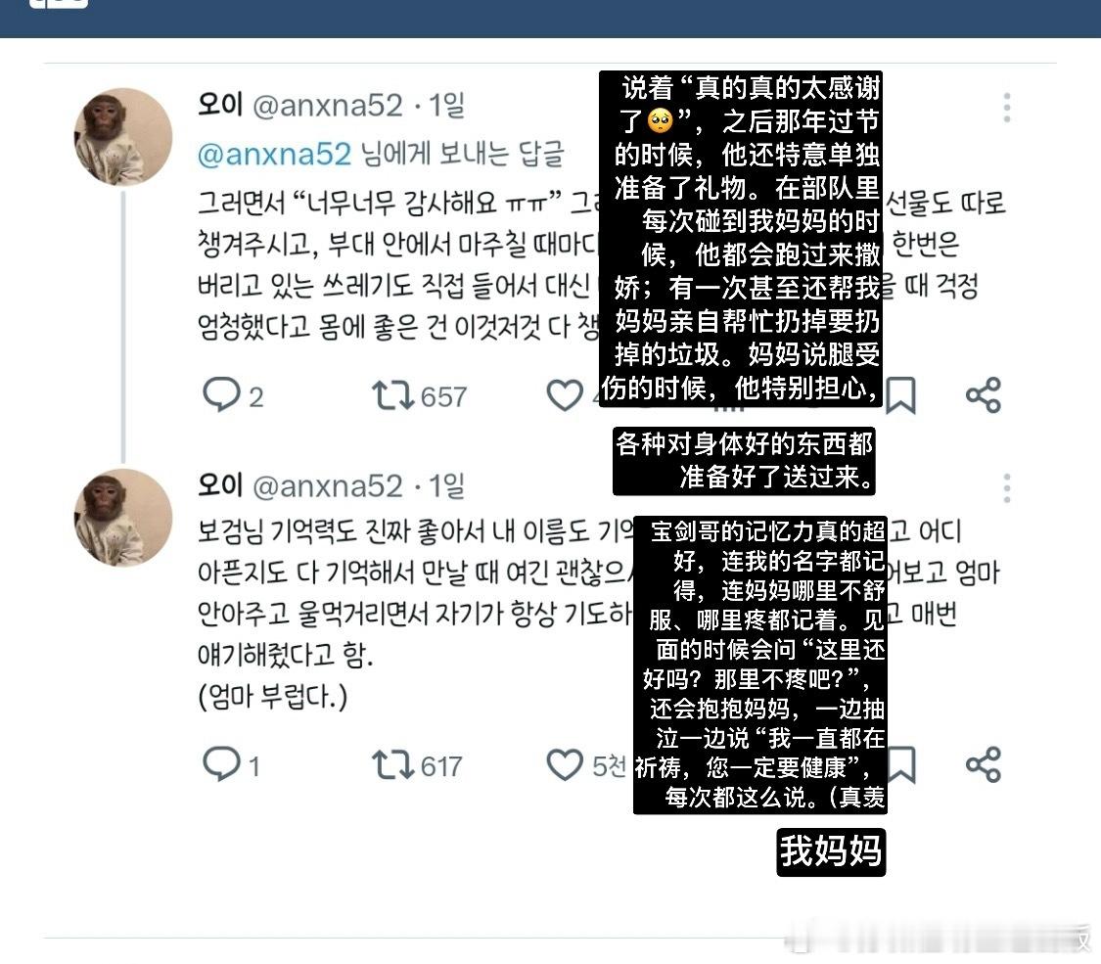Bookmark the second tweet

click(901, 764)
